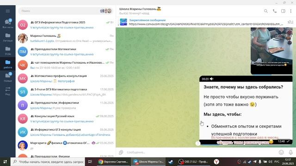Open the video of colleagues at table
Image resolution: width=296 pixels, height=166 pixels.
click(271, 51)
